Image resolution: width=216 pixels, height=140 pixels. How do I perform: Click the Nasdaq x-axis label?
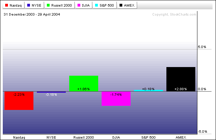(x=19, y=137)
